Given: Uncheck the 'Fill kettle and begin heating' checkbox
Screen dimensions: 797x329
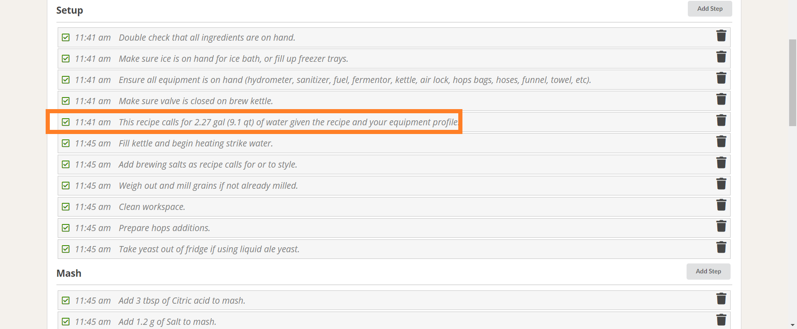Looking at the screenshot, I should 66,143.
